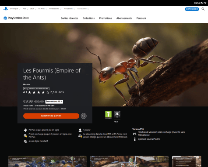Click the PlayStation logo icon
The width and height of the screenshot is (208, 167).
[x=6, y=9]
